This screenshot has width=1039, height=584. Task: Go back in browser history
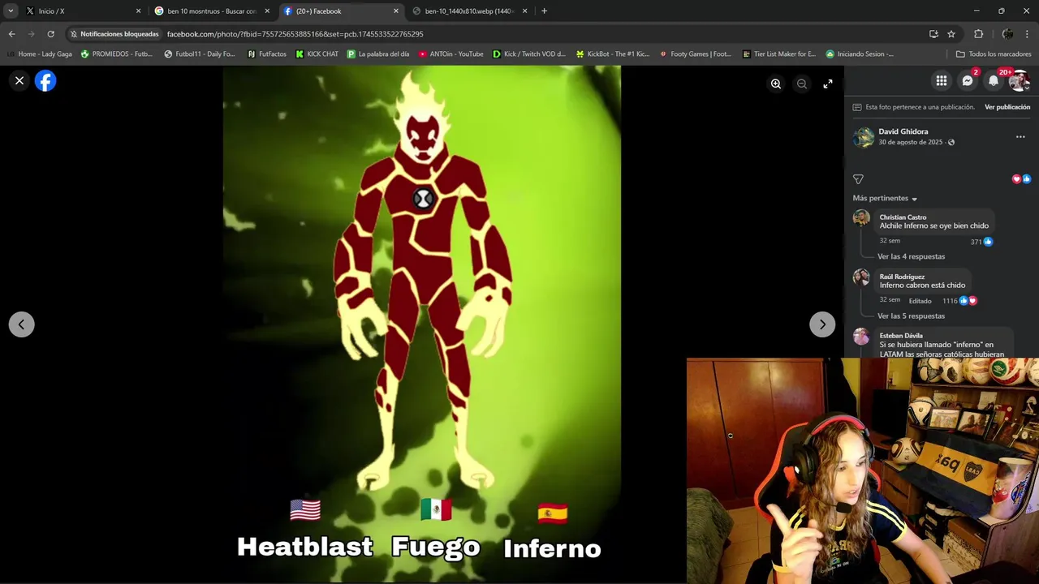(x=11, y=34)
